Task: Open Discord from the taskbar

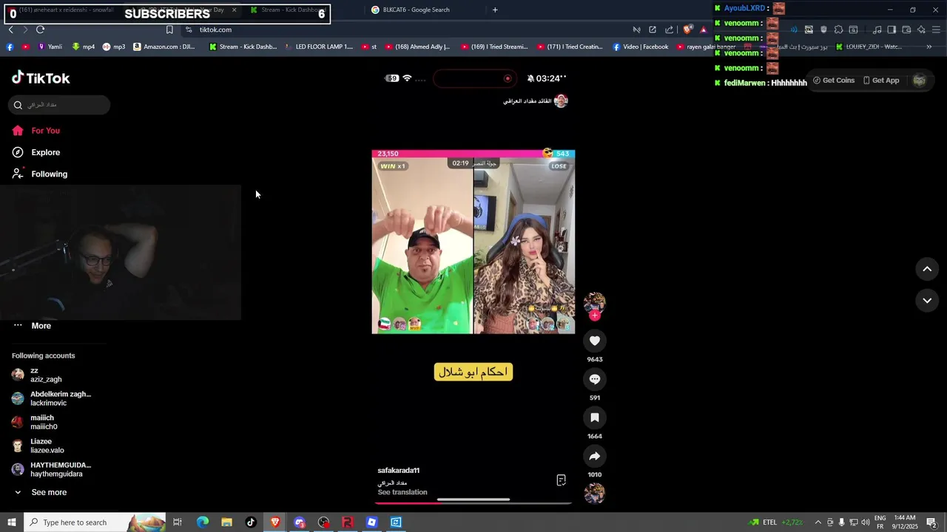Action: tap(299, 522)
